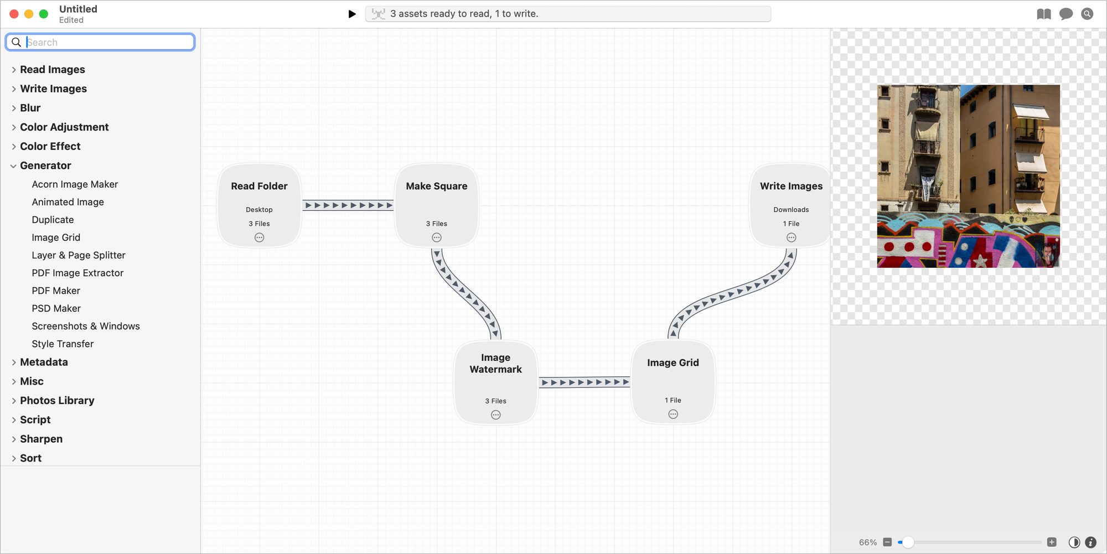The width and height of the screenshot is (1107, 554).
Task: Open the ellipsis menu on the Make Square node
Action: 437,237
